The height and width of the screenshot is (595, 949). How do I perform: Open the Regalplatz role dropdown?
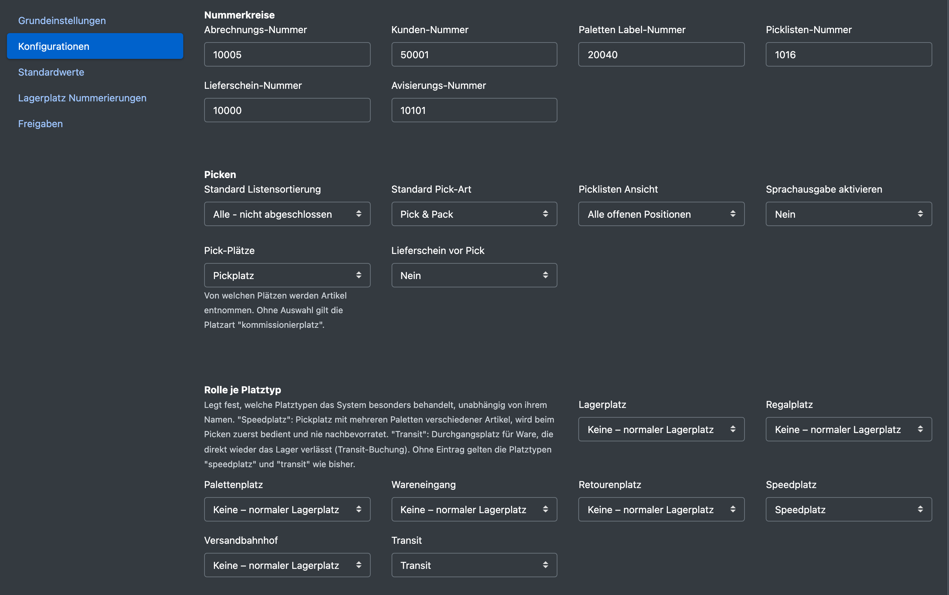pyautogui.click(x=849, y=429)
